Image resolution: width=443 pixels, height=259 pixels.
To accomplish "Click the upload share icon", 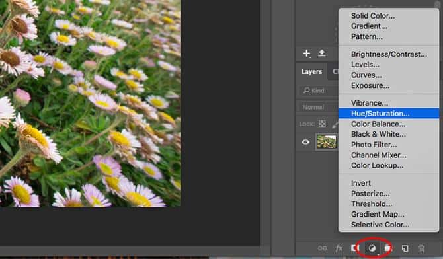I will [321, 53].
